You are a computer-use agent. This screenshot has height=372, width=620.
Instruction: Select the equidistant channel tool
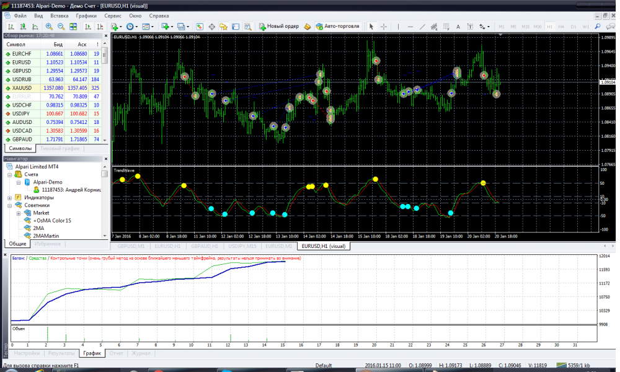pyautogui.click(x=434, y=27)
